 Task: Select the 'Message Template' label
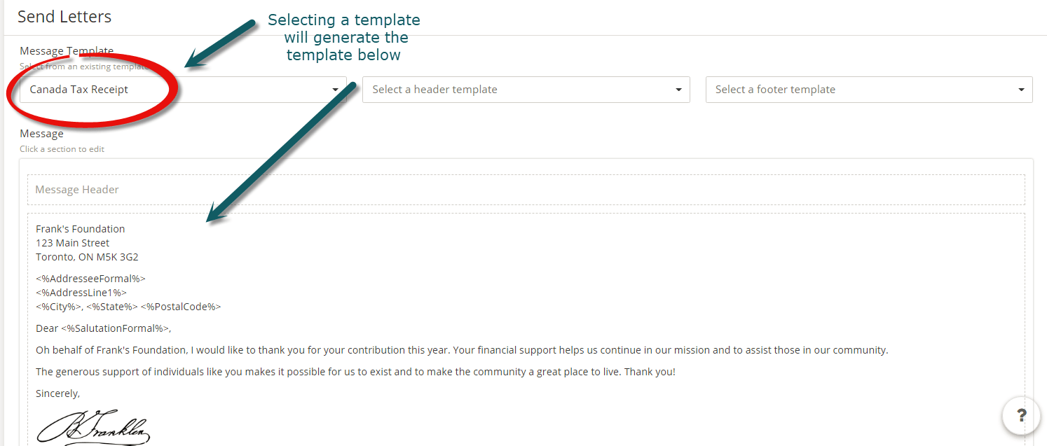(x=67, y=50)
